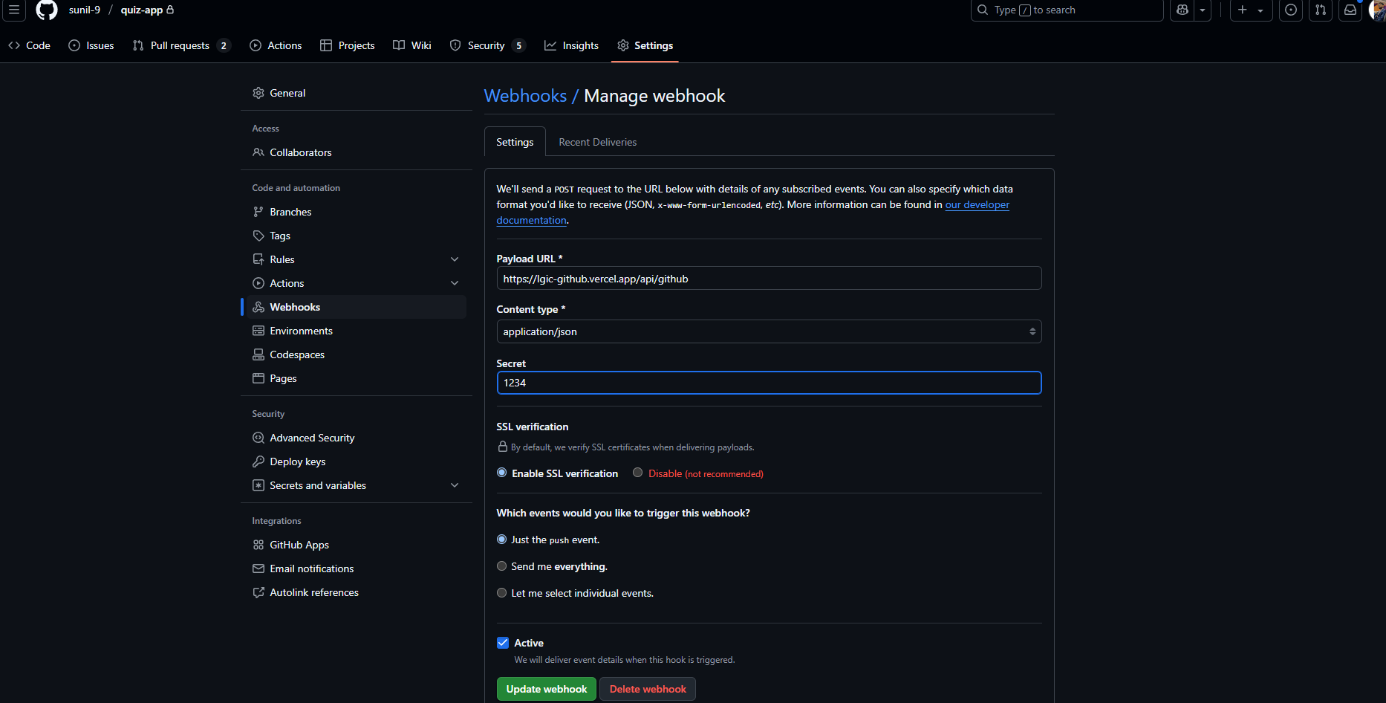1386x703 pixels.
Task: Click the Rules icon in sidebar
Action: pos(258,259)
